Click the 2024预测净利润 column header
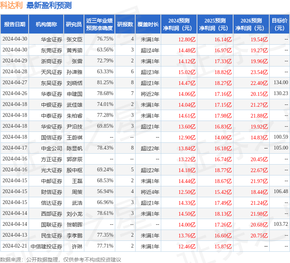 coord(179,24)
